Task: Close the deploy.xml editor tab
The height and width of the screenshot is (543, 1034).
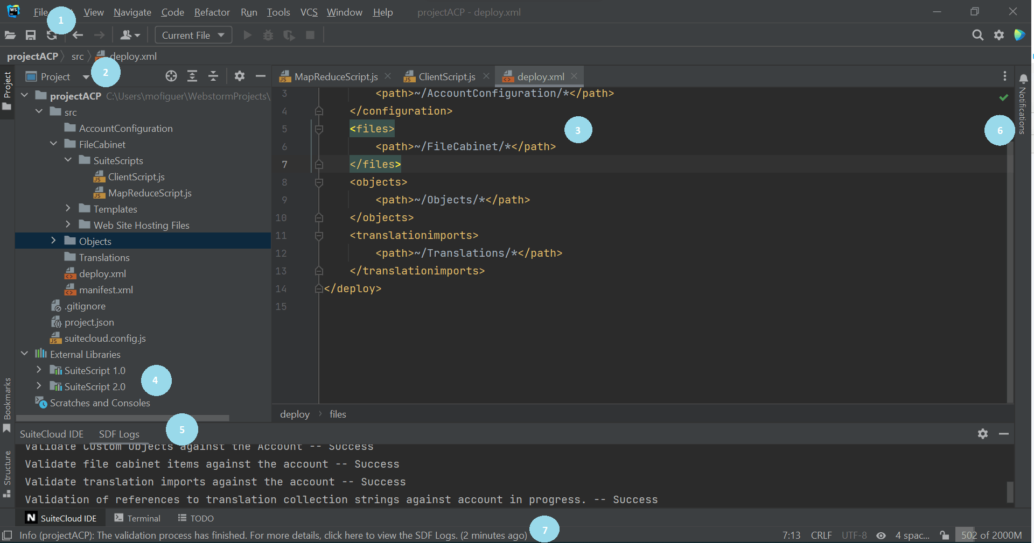Action: point(574,76)
